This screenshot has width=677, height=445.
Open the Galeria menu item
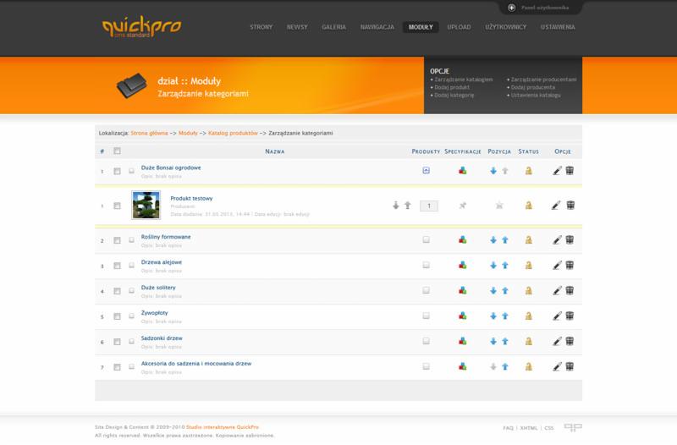[x=334, y=27]
